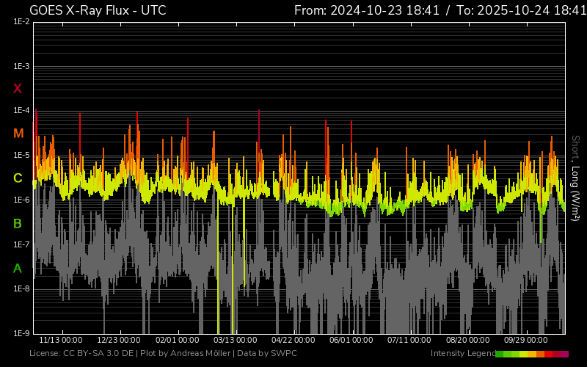Click the GOES X-Ray Flux - UTC title
The height and width of the screenshot is (367, 587).
click(98, 10)
